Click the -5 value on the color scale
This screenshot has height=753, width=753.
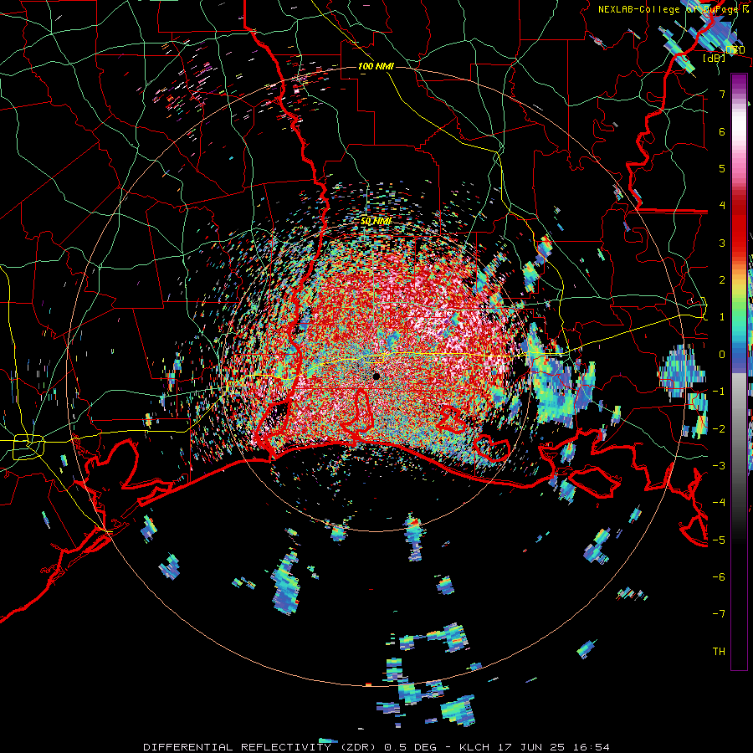pos(719,540)
